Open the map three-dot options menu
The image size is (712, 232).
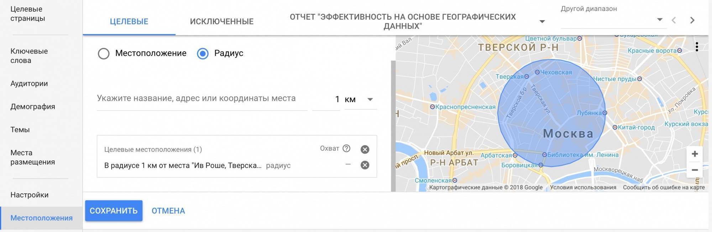pos(697,46)
